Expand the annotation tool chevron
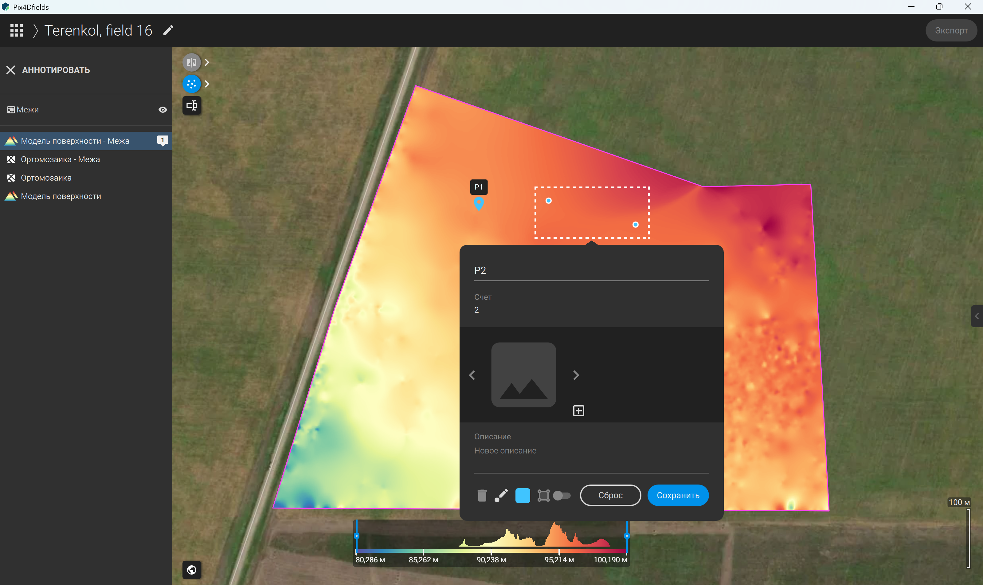Viewport: 983px width, 585px height. click(207, 84)
